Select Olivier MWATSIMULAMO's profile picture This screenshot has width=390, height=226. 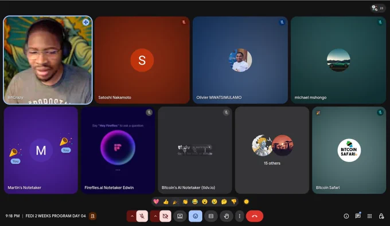click(x=240, y=60)
